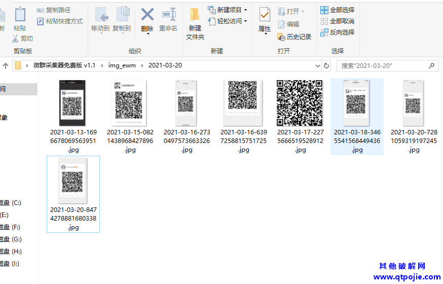Expand the Easy access (轻松访问) dropdown
Image resolution: width=443 pixels, height=284 pixels.
245,21
